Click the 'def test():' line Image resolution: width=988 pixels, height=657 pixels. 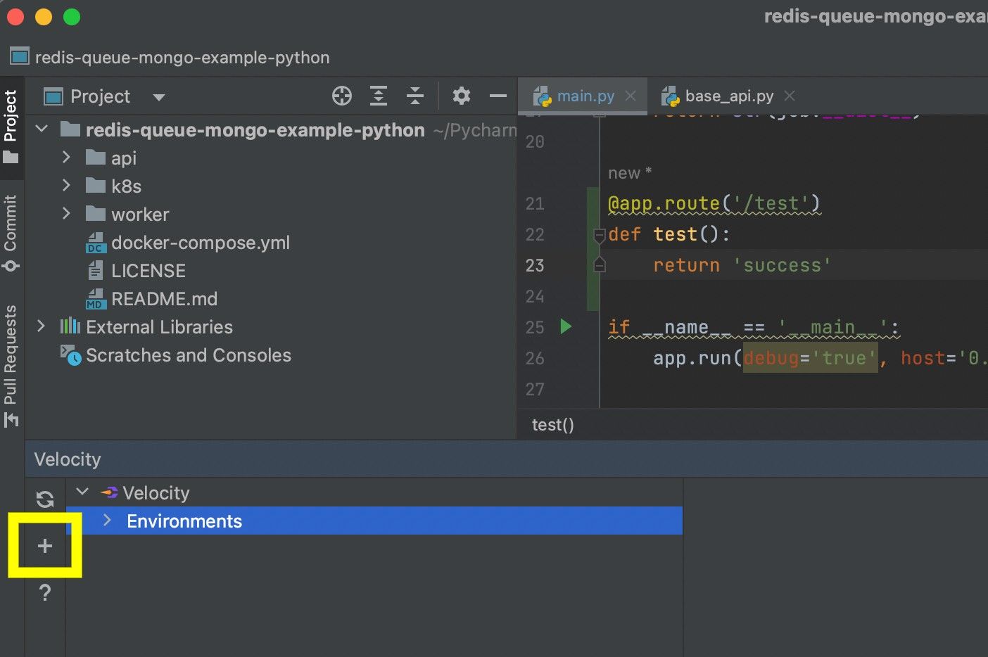pos(669,234)
